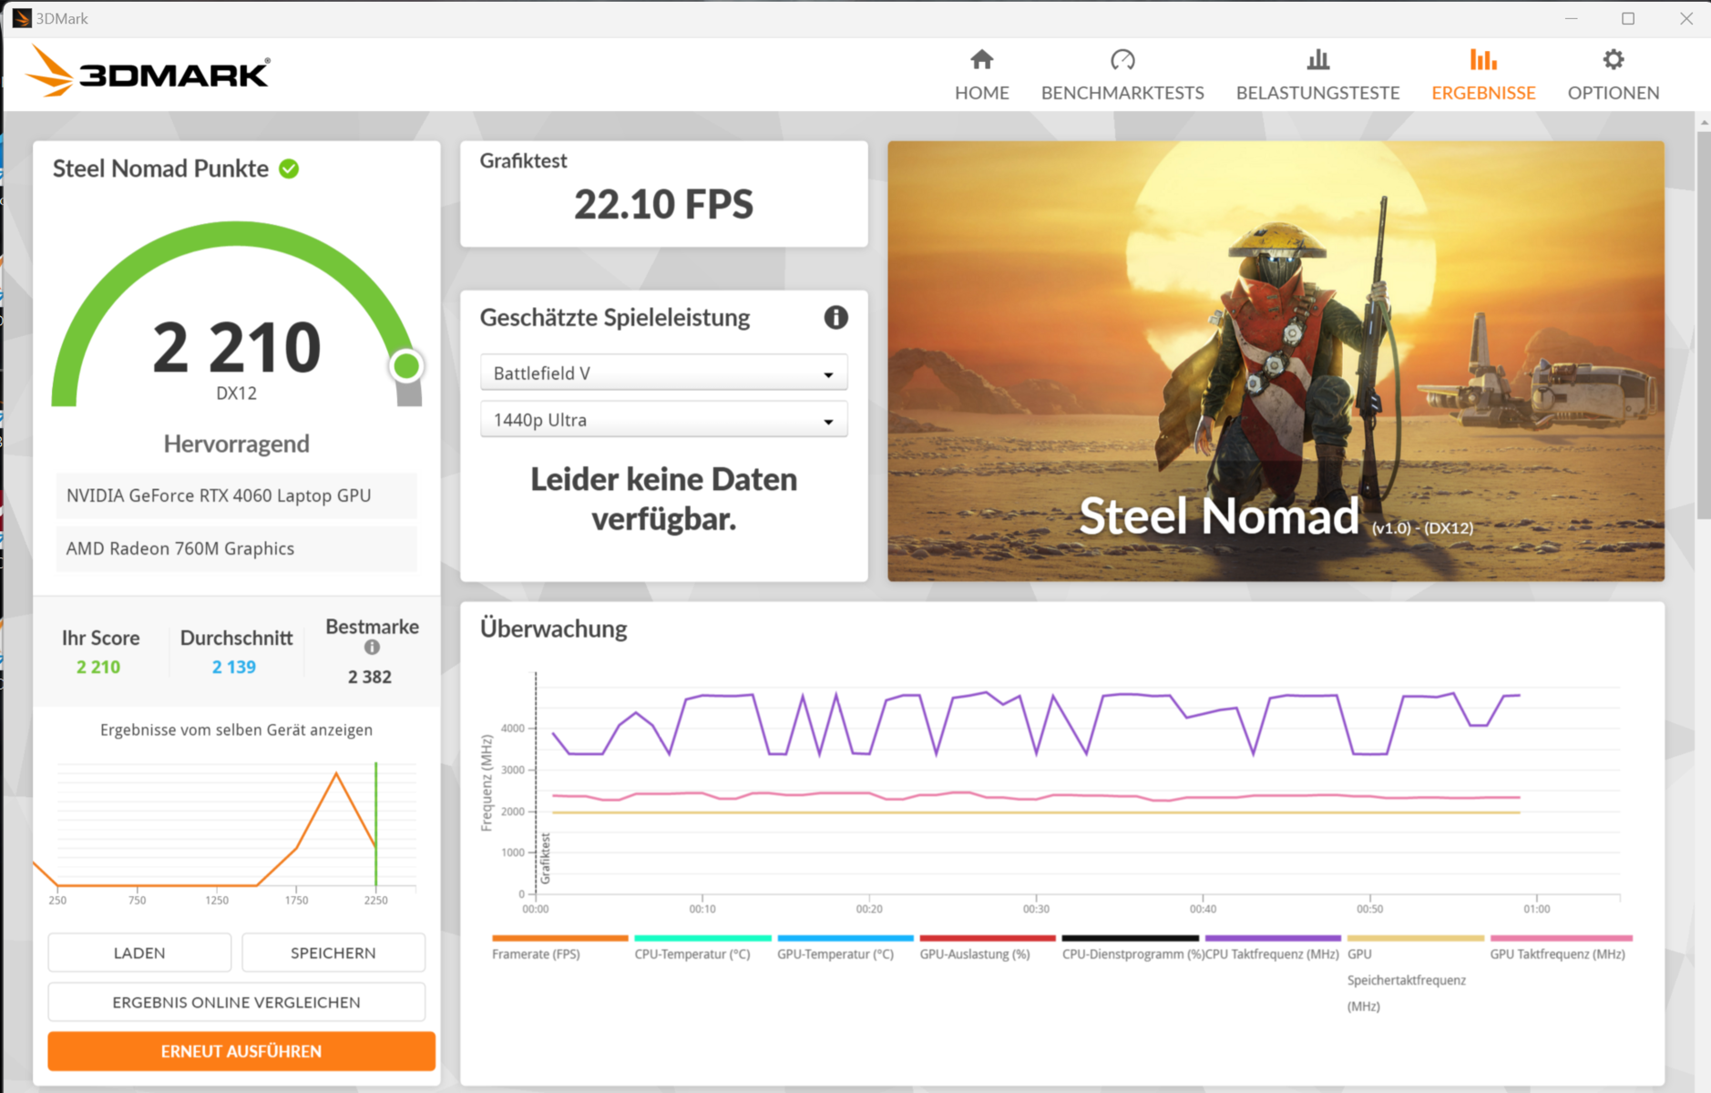Viewport: 1711px width, 1093px height.
Task: Click the info icon next to Geschätzte Spieleleistung
Action: (835, 317)
